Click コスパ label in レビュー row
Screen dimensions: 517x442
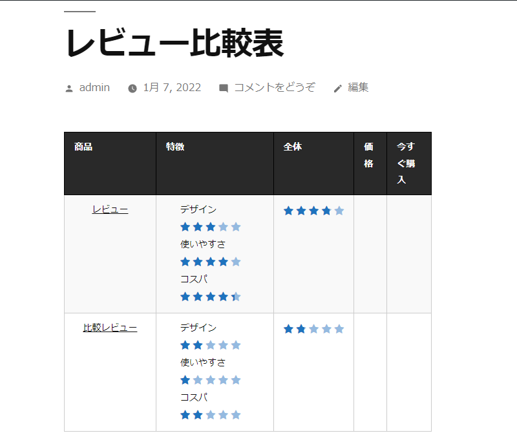coord(194,279)
